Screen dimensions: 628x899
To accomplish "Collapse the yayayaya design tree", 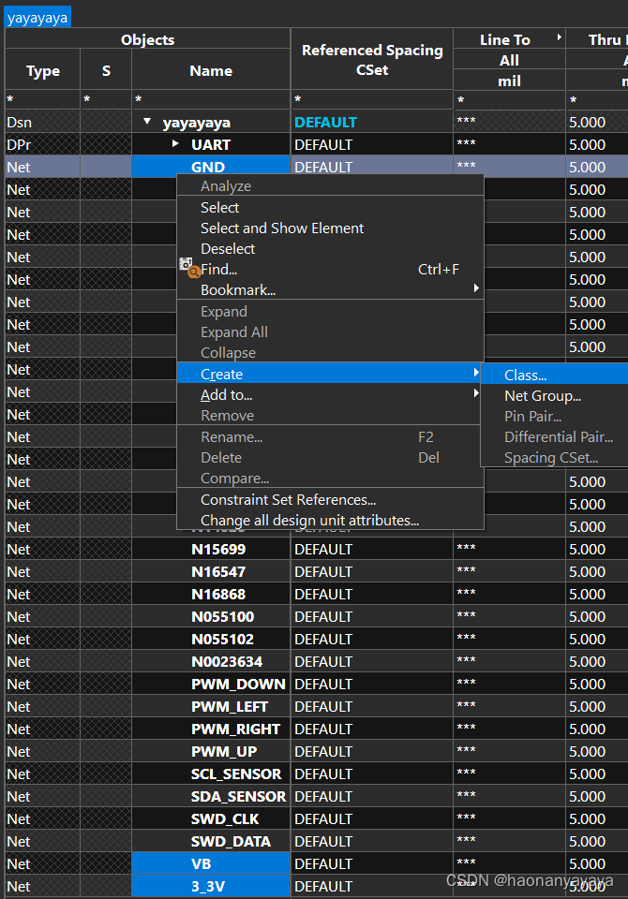I will coord(147,122).
